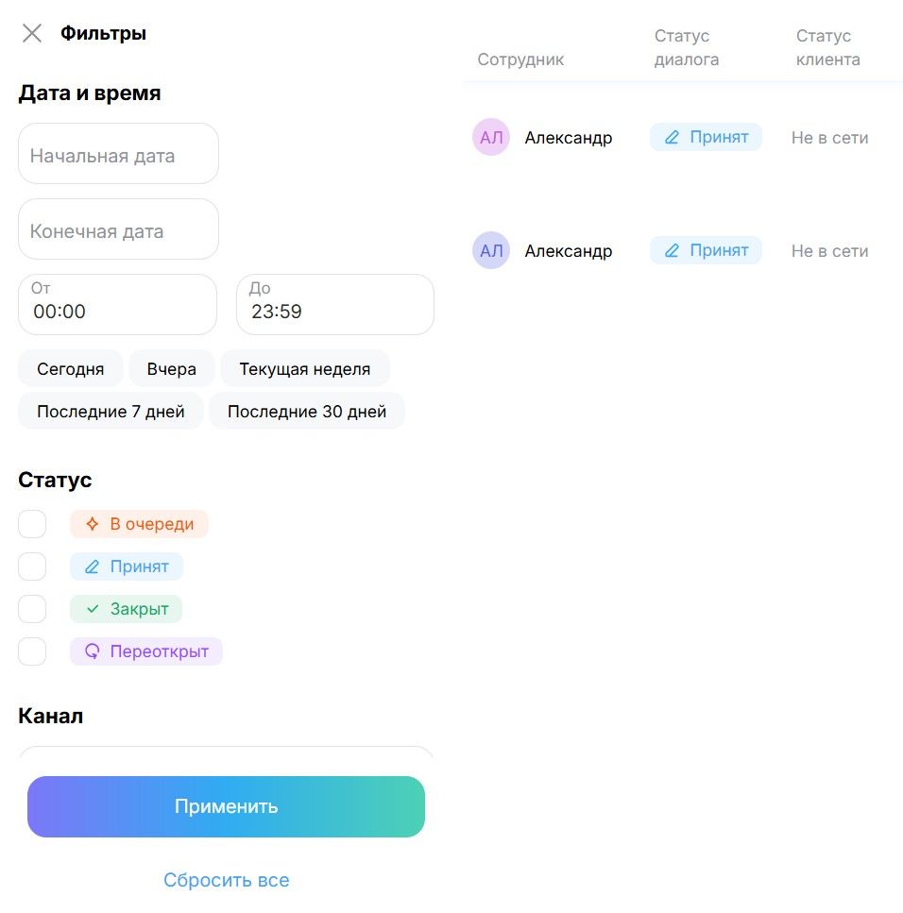Close the Фильтры panel with X icon

pos(32,34)
